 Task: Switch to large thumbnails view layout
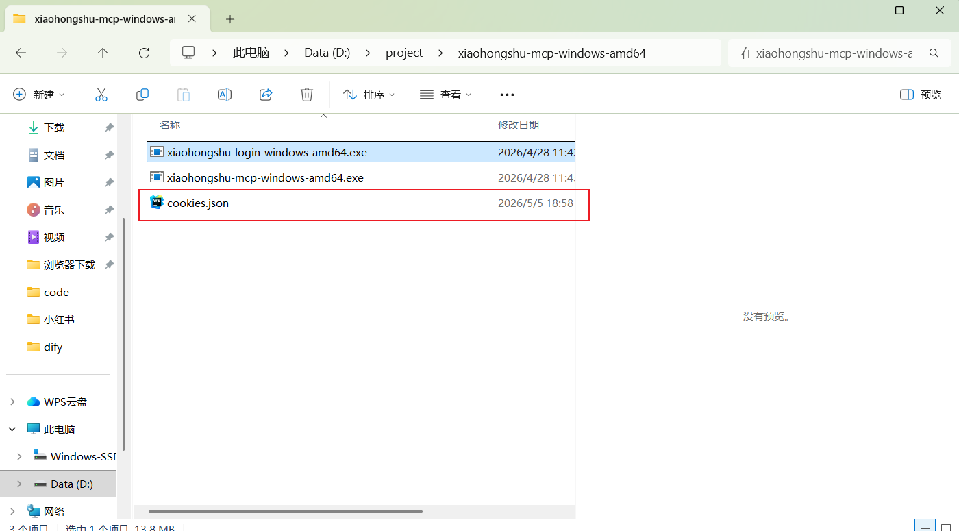click(x=946, y=527)
